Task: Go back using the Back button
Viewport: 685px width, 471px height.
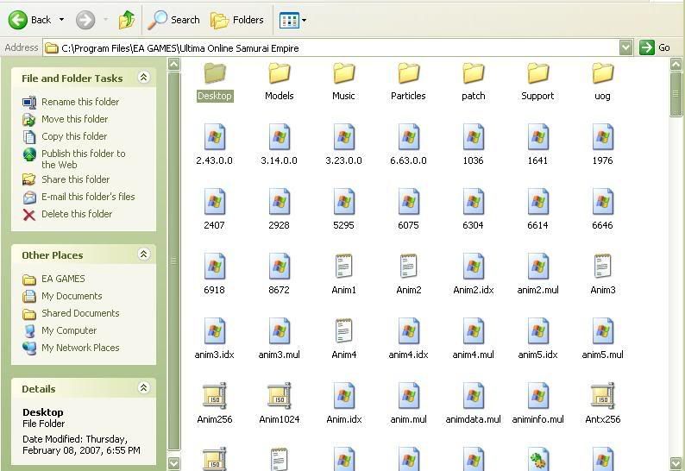Action: pos(29,20)
